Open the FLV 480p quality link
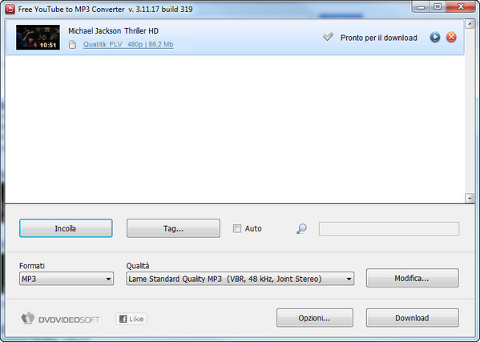 click(128, 44)
